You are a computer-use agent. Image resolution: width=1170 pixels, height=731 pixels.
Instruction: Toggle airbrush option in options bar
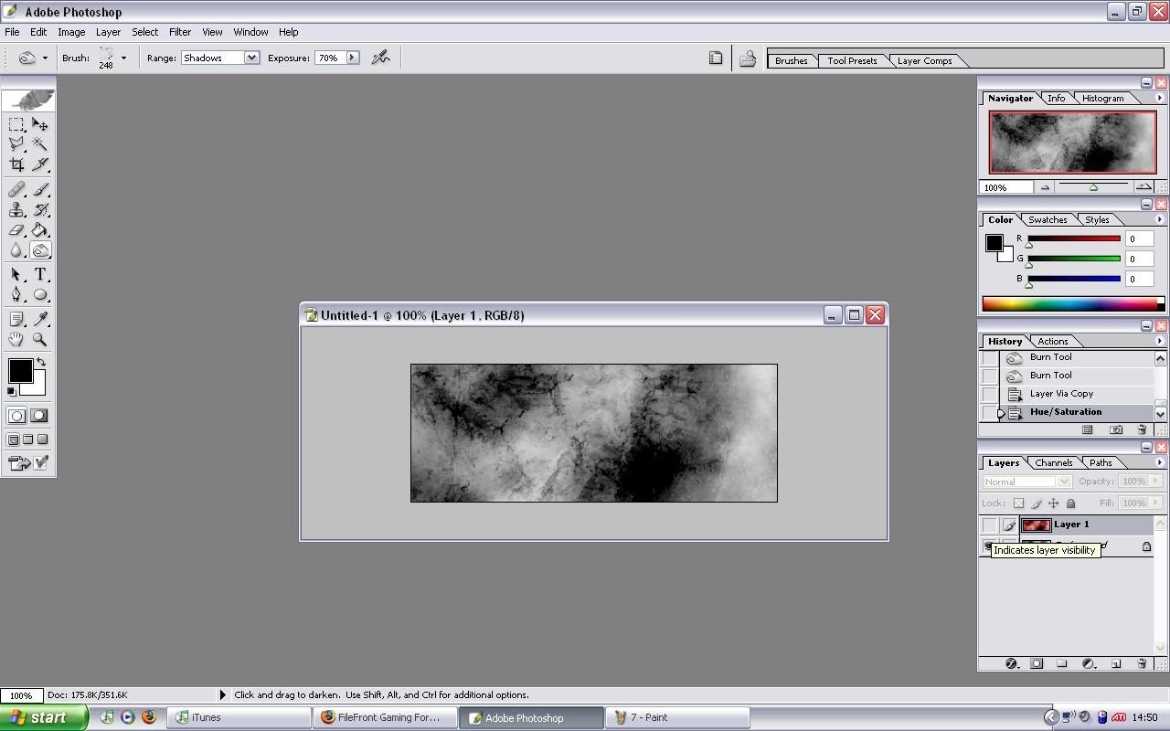click(x=381, y=58)
